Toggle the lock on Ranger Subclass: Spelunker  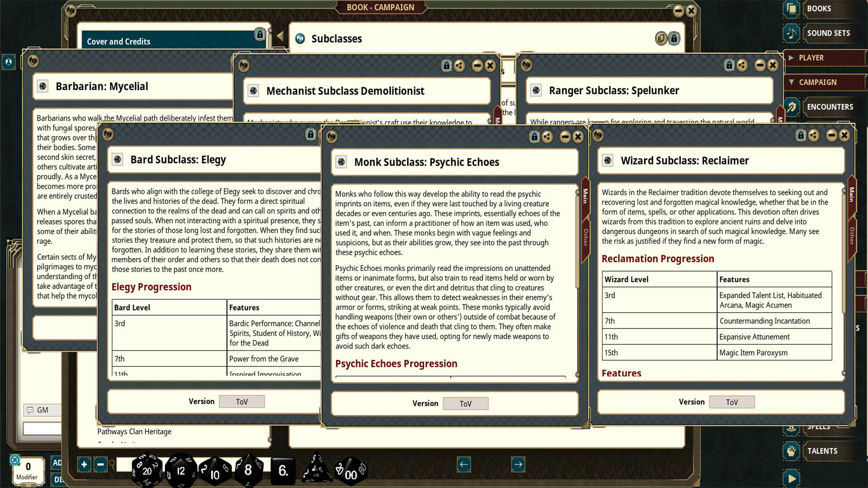(729, 65)
